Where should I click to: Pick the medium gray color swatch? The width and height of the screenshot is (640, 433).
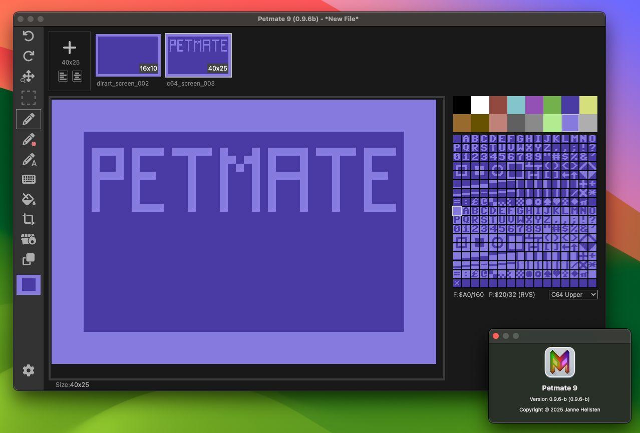(x=534, y=123)
